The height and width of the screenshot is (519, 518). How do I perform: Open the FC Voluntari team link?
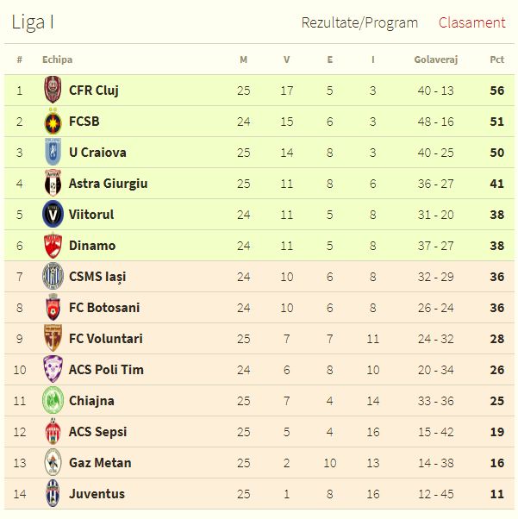[x=106, y=339]
